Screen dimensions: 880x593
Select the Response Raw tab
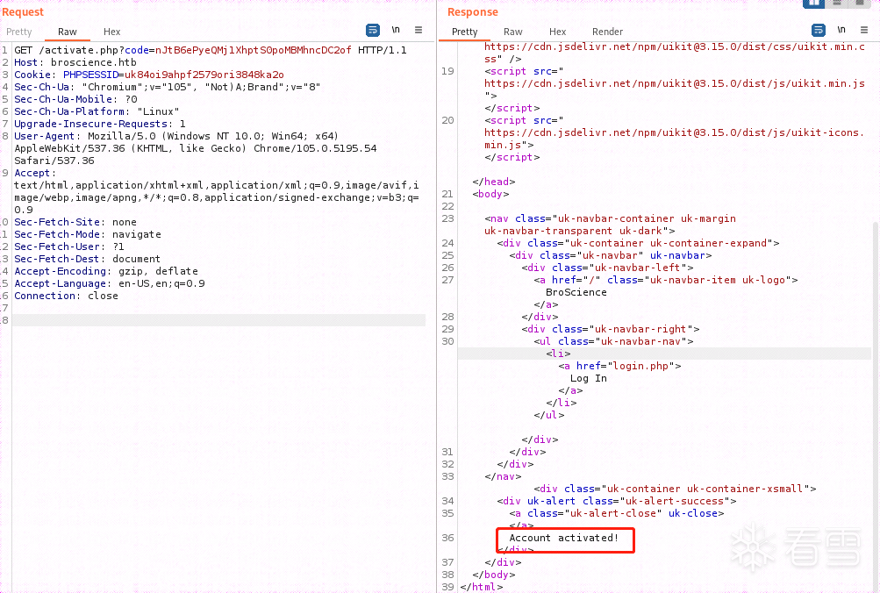tap(513, 32)
